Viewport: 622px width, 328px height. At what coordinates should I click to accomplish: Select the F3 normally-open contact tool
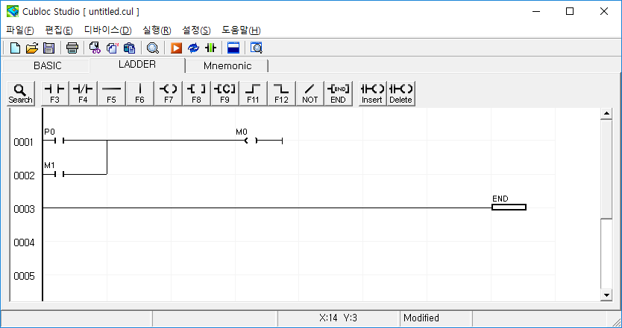coord(54,93)
